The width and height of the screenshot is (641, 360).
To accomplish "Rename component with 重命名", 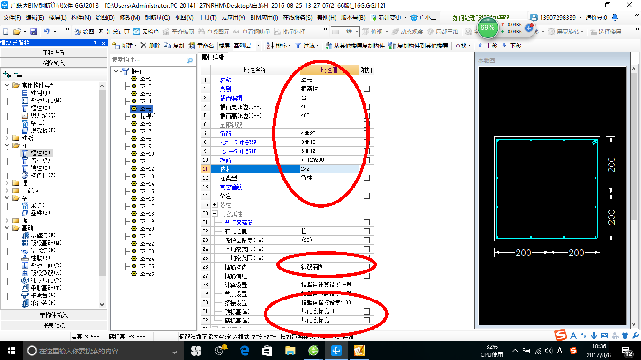I will [x=201, y=45].
